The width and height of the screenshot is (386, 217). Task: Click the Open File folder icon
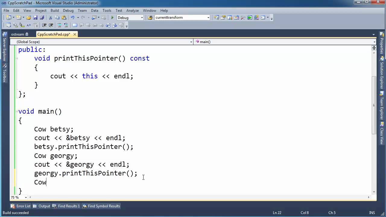pyautogui.click(x=29, y=17)
